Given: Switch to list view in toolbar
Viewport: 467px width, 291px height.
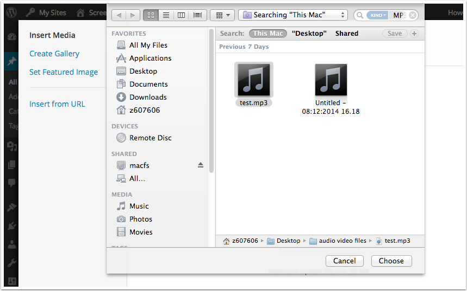Looking at the screenshot, I should click(166, 15).
